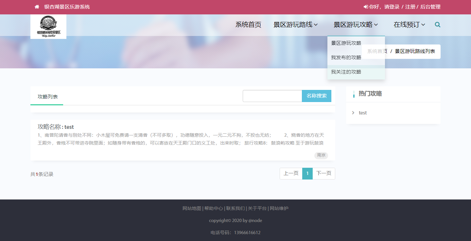
Task: Click the chevron arrow beside test in 热门攻略
Action: point(353,113)
